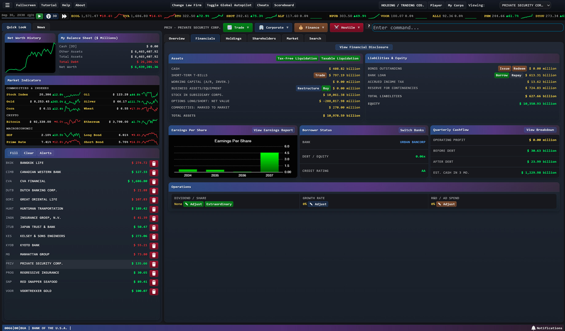
Task: Toggle Fullscreen mode
Action: pyautogui.click(x=26, y=5)
